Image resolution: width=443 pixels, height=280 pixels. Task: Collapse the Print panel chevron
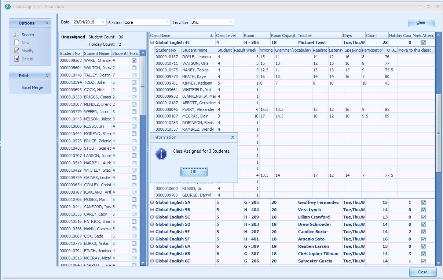pos(47,76)
